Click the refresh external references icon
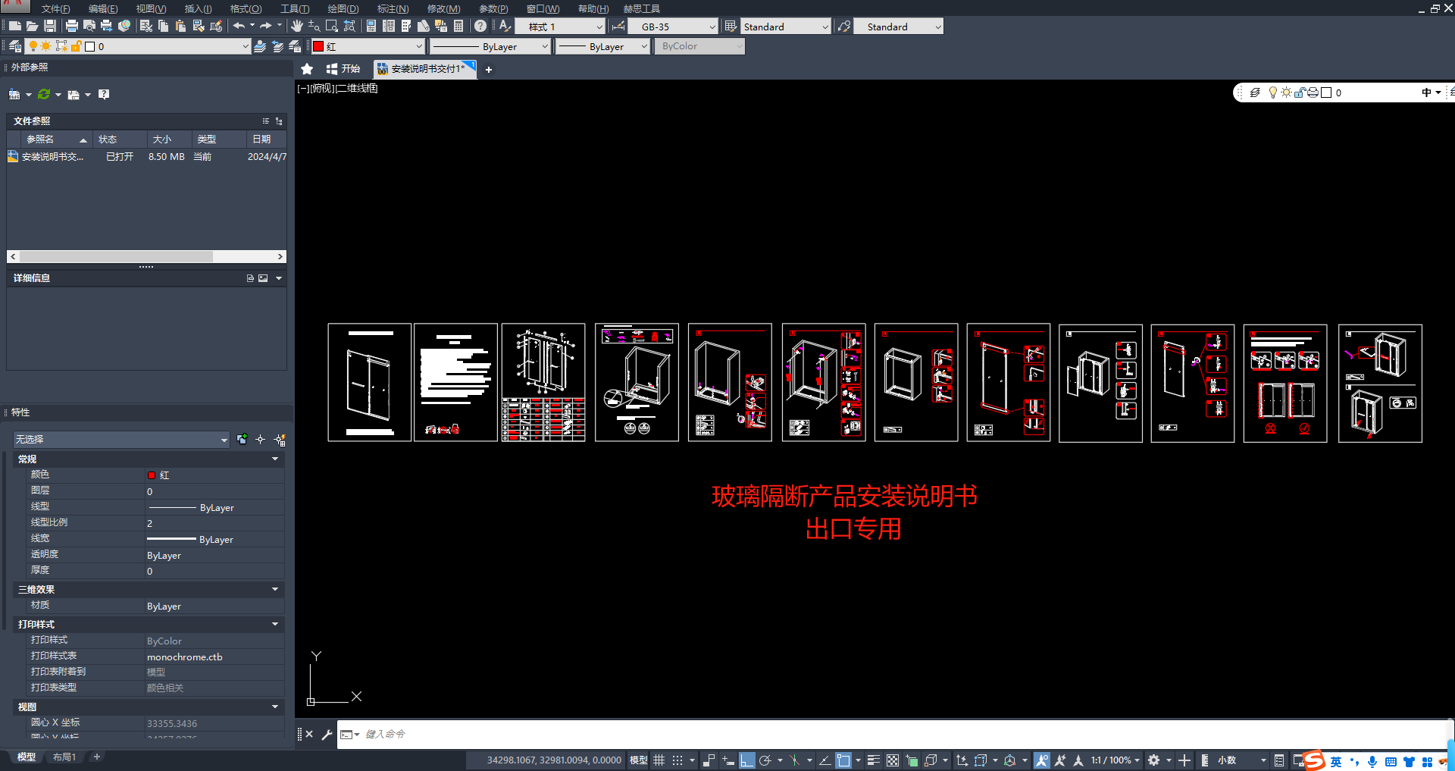 tap(44, 95)
